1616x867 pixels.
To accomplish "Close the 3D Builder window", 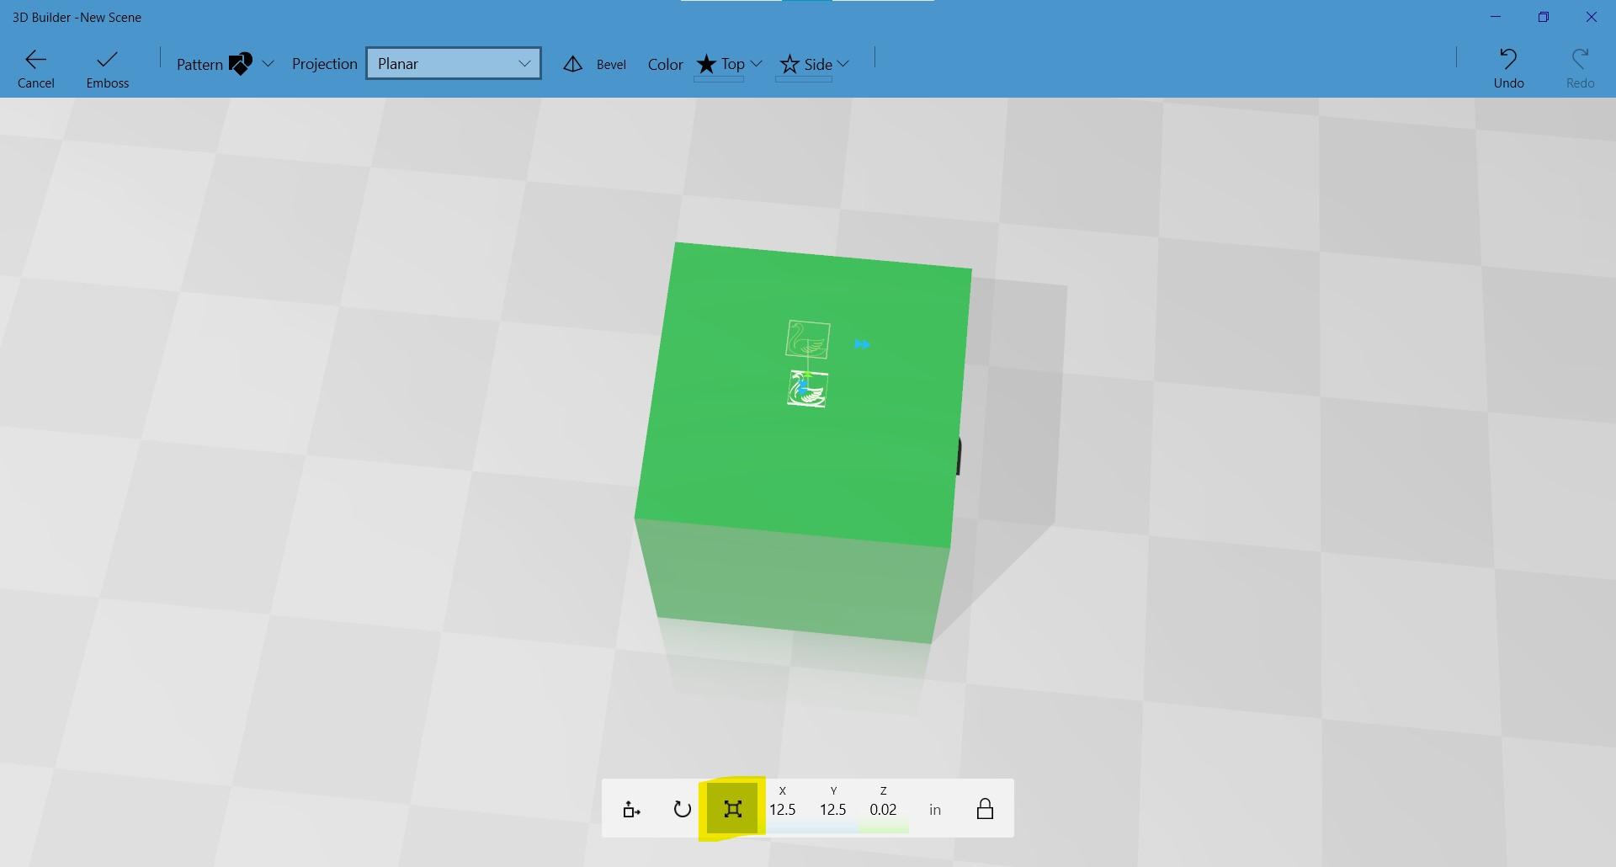I will tap(1592, 17).
